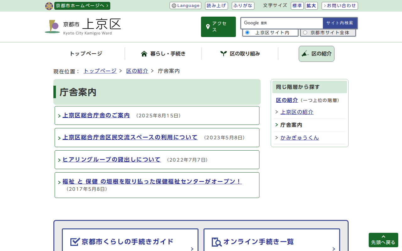Open the トップページ navigation tab
Image resolution: width=402 pixels, height=251 pixels.
[86, 54]
